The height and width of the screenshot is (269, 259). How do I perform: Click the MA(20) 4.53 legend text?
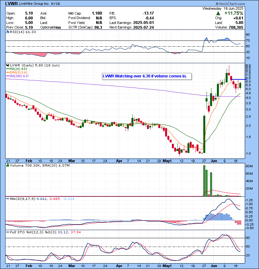[x=18, y=69]
